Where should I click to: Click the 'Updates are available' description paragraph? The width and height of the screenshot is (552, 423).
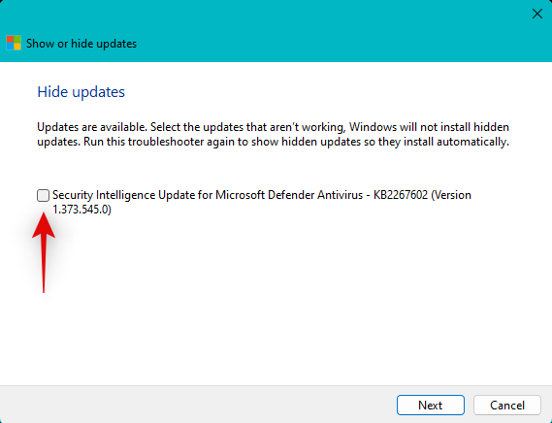(274, 134)
